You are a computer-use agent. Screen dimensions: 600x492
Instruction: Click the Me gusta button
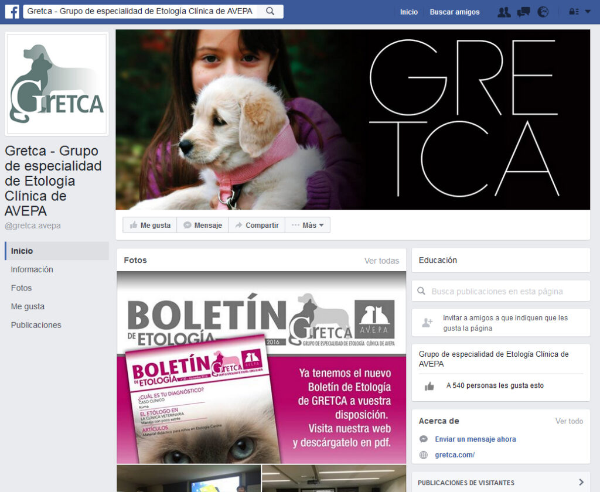click(150, 225)
